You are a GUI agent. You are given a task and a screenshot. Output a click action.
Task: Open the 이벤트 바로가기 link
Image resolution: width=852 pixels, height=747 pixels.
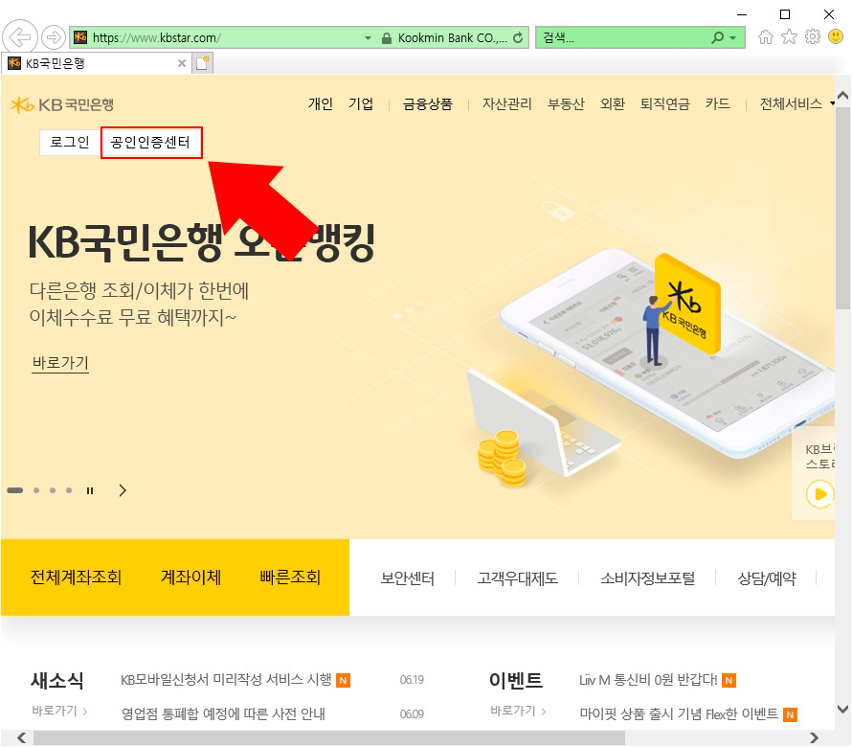pyautogui.click(x=518, y=711)
